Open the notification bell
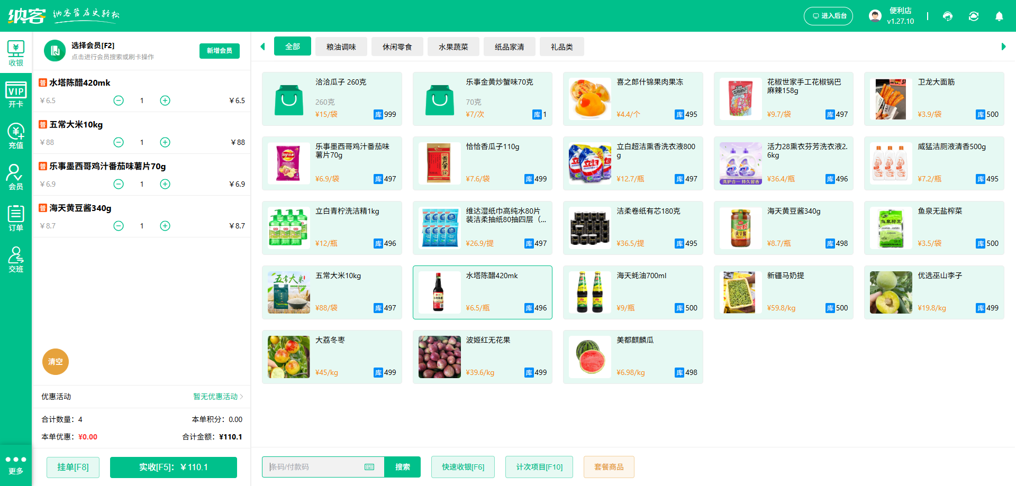1016x486 pixels. (x=999, y=16)
